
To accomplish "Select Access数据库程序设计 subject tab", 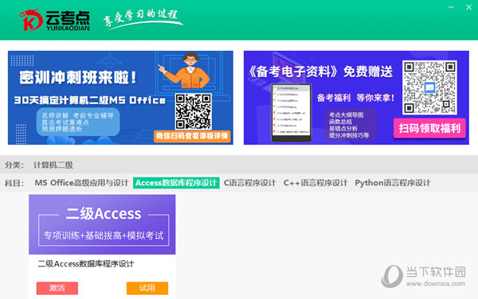I will tap(176, 183).
